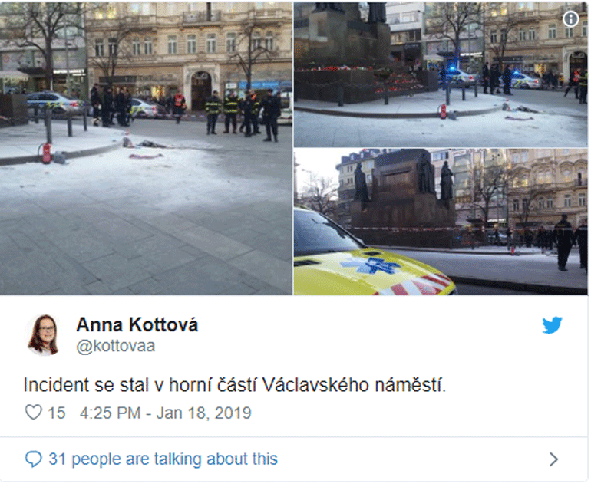Expand the conversation with the chevron arrow
Viewport: 591px width, 487px height.
(553, 459)
